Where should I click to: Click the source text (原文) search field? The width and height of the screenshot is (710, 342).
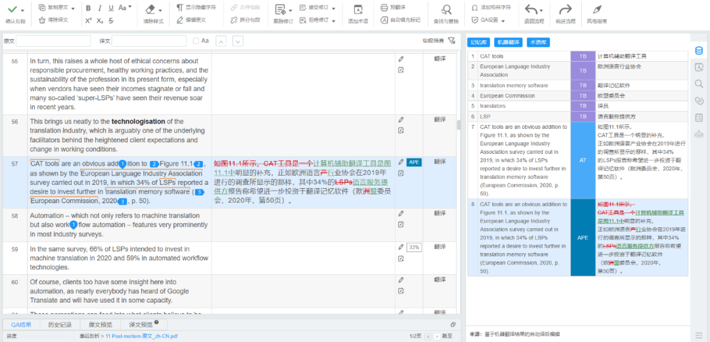(x=53, y=41)
